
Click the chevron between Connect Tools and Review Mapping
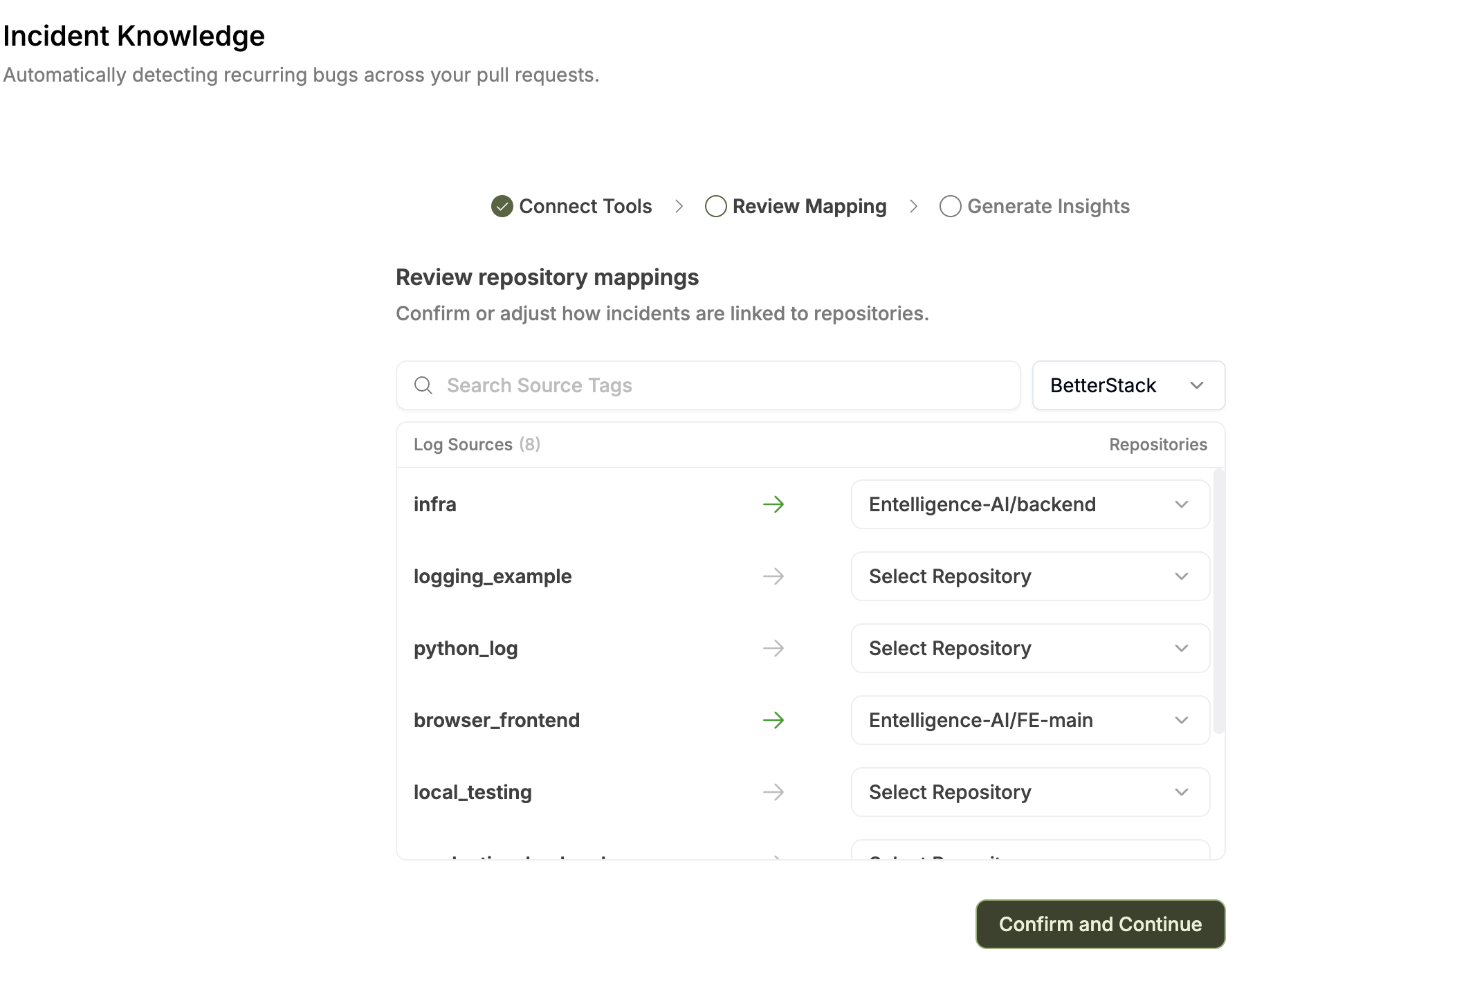coord(679,206)
